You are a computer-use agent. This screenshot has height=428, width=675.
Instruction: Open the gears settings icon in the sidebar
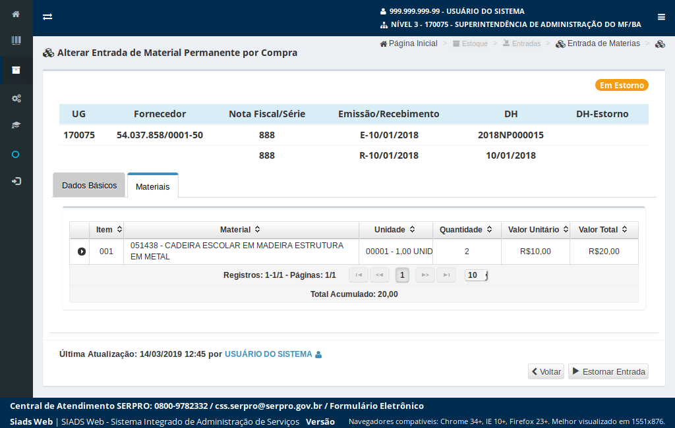click(x=16, y=99)
